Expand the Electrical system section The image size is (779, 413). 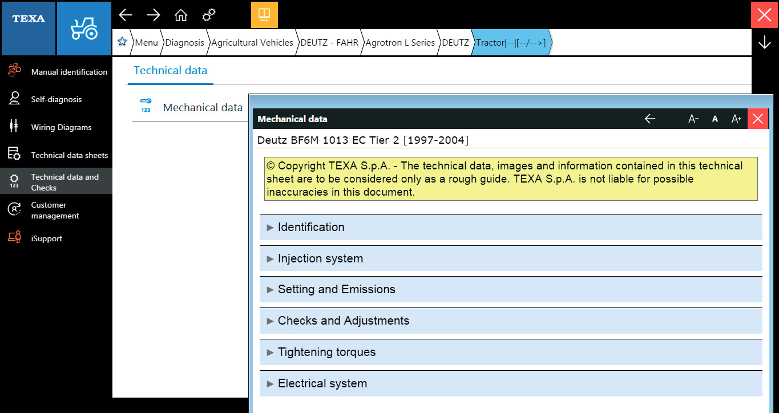click(511, 383)
